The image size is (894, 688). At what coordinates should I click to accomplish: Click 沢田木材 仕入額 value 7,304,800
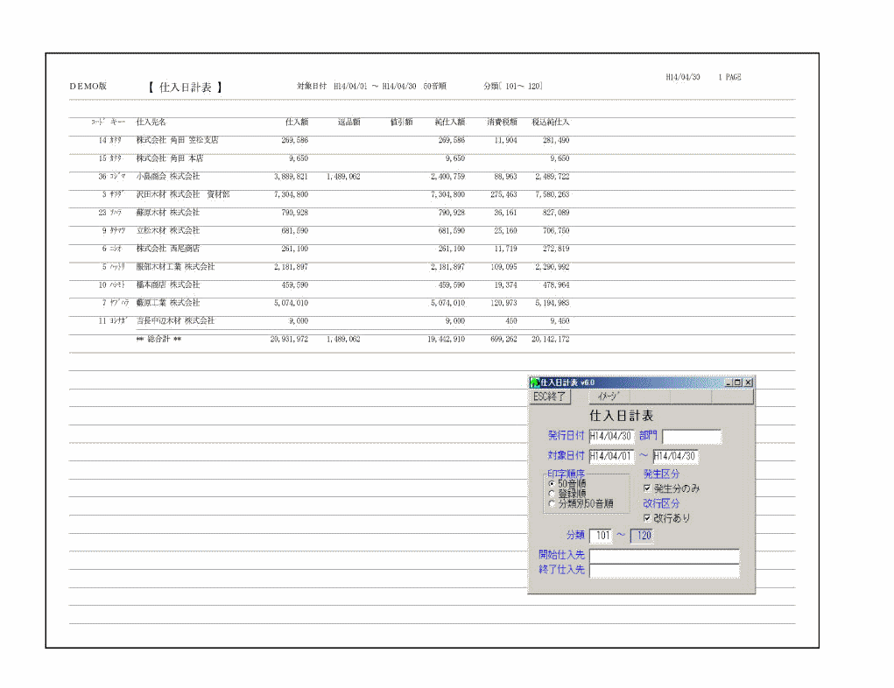[x=291, y=194]
